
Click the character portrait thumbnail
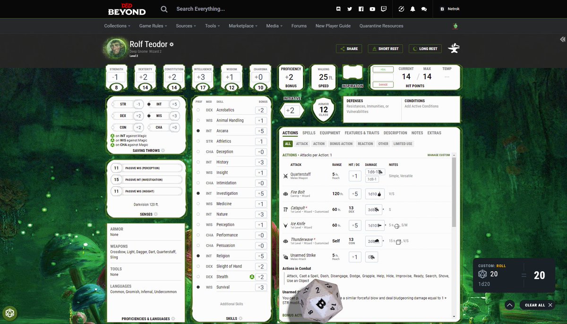pos(116,48)
